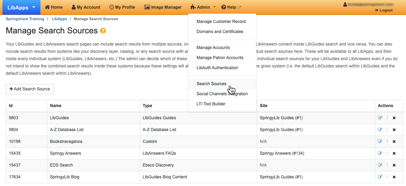Delete the Bookstravaganza search source

point(394,141)
